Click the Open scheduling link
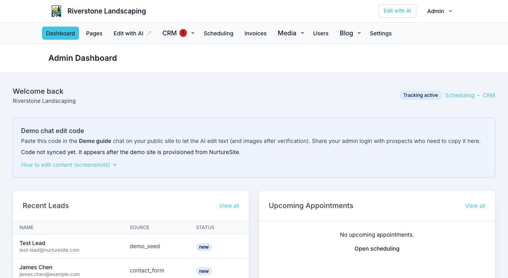The image size is (508, 278). click(x=377, y=249)
